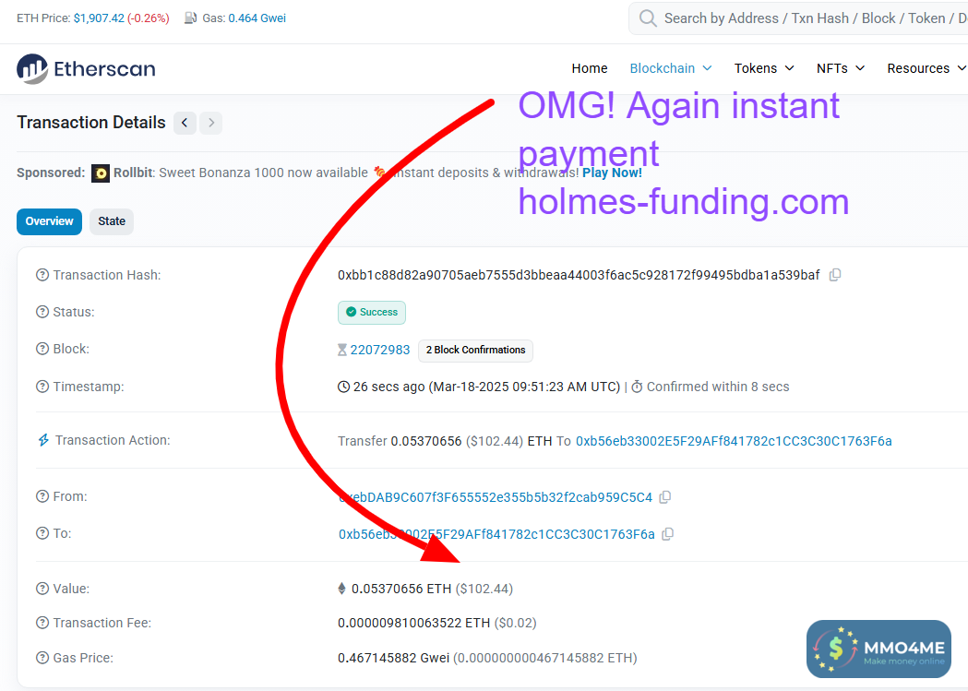This screenshot has height=691, width=968.
Task: Click the confirmation stopwatch icon
Action: (637, 387)
